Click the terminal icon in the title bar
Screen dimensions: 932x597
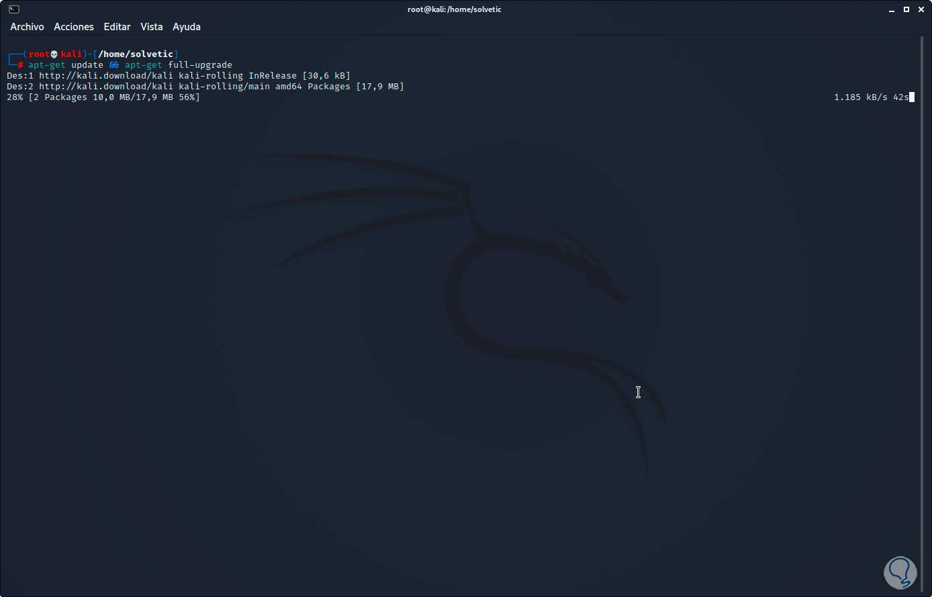click(14, 9)
